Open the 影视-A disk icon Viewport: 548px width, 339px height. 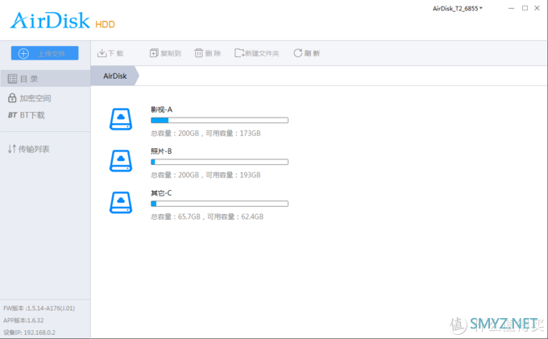point(121,119)
